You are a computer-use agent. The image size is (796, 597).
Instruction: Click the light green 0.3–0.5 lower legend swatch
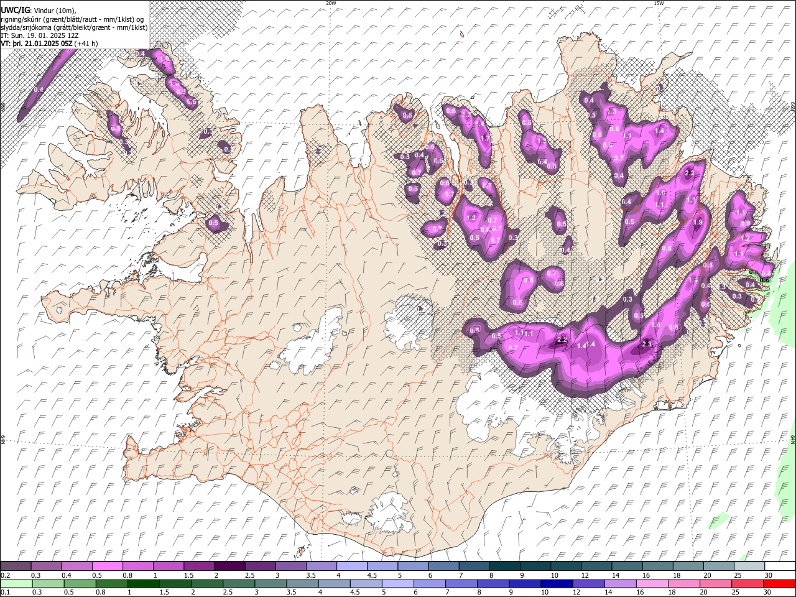coord(48,583)
